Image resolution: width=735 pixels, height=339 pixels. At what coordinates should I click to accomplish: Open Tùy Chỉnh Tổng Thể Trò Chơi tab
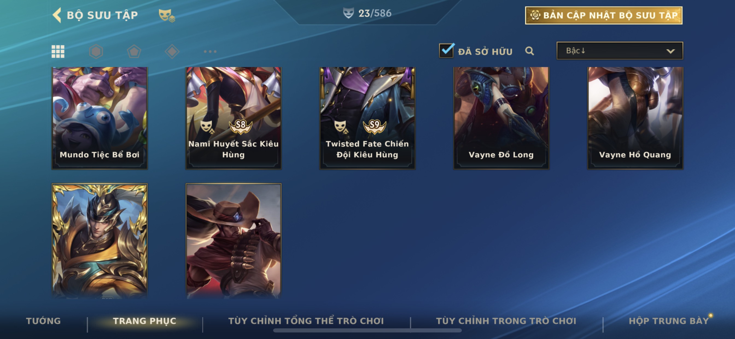coord(306,321)
